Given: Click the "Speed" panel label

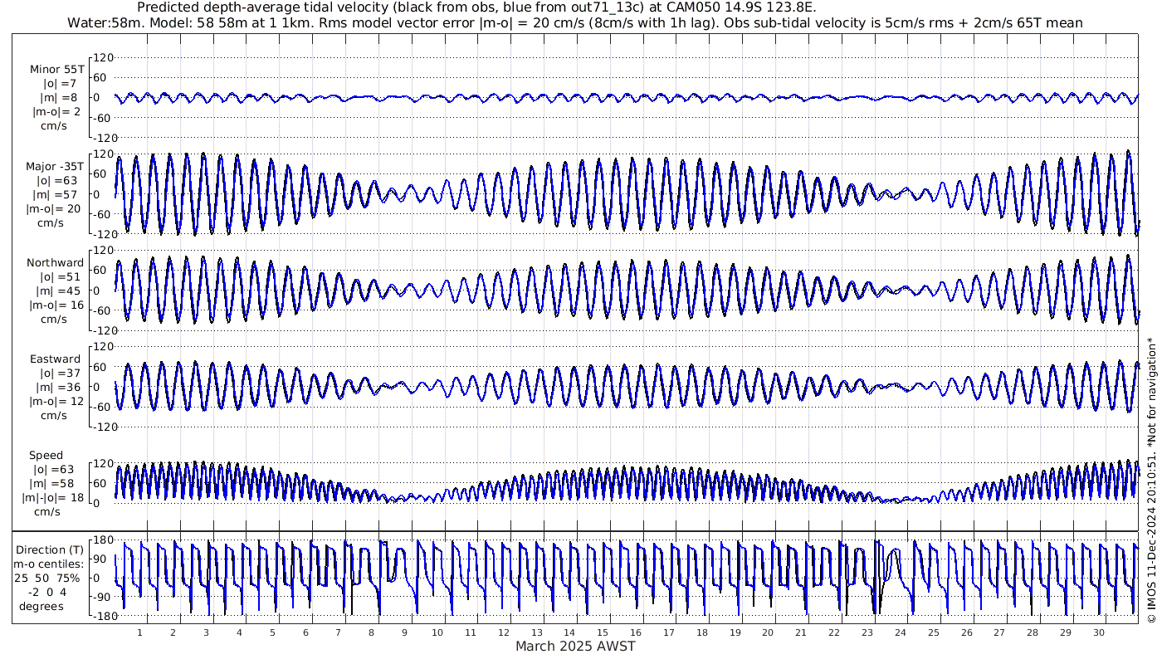Looking at the screenshot, I should tap(44, 455).
